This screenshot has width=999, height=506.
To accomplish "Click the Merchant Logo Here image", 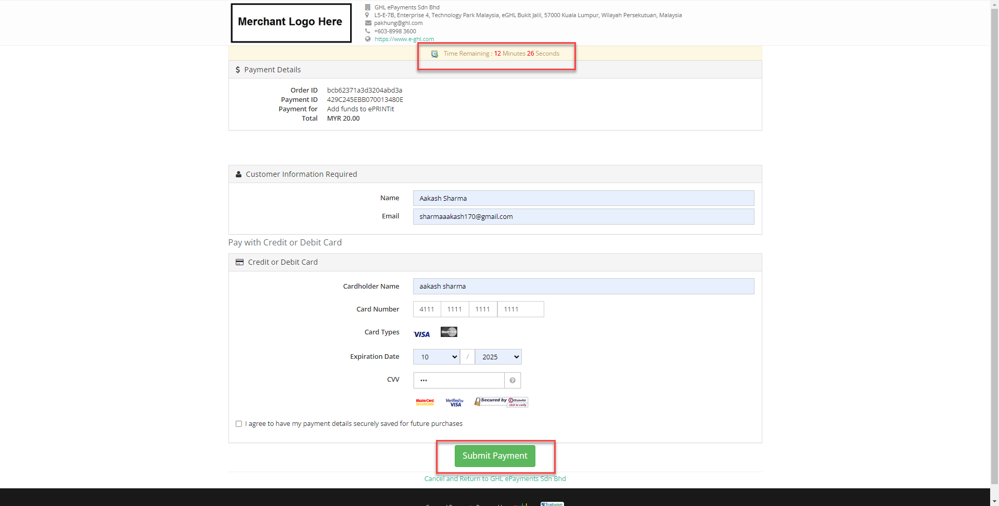I will tap(291, 23).
